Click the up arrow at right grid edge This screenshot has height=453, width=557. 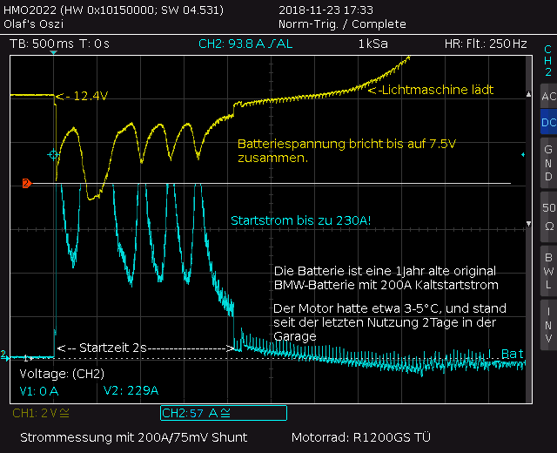(528, 94)
